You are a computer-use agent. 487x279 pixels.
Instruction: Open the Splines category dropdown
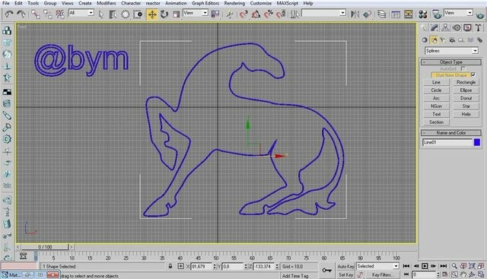click(451, 51)
